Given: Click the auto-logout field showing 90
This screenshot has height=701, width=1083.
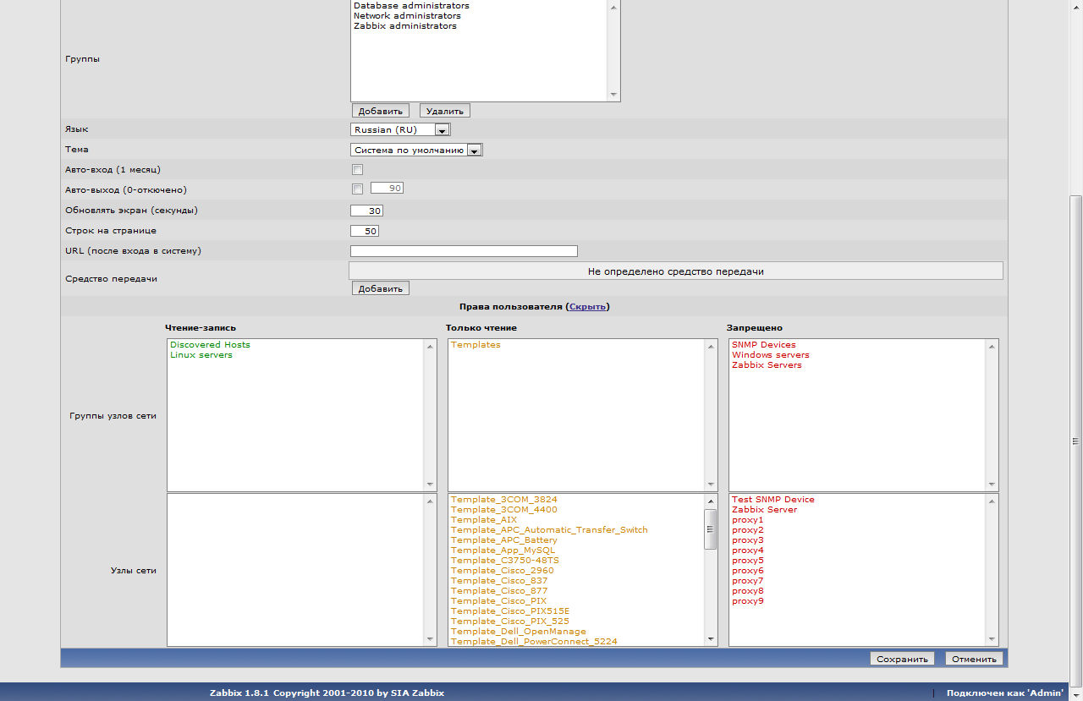Looking at the screenshot, I should coord(388,188).
